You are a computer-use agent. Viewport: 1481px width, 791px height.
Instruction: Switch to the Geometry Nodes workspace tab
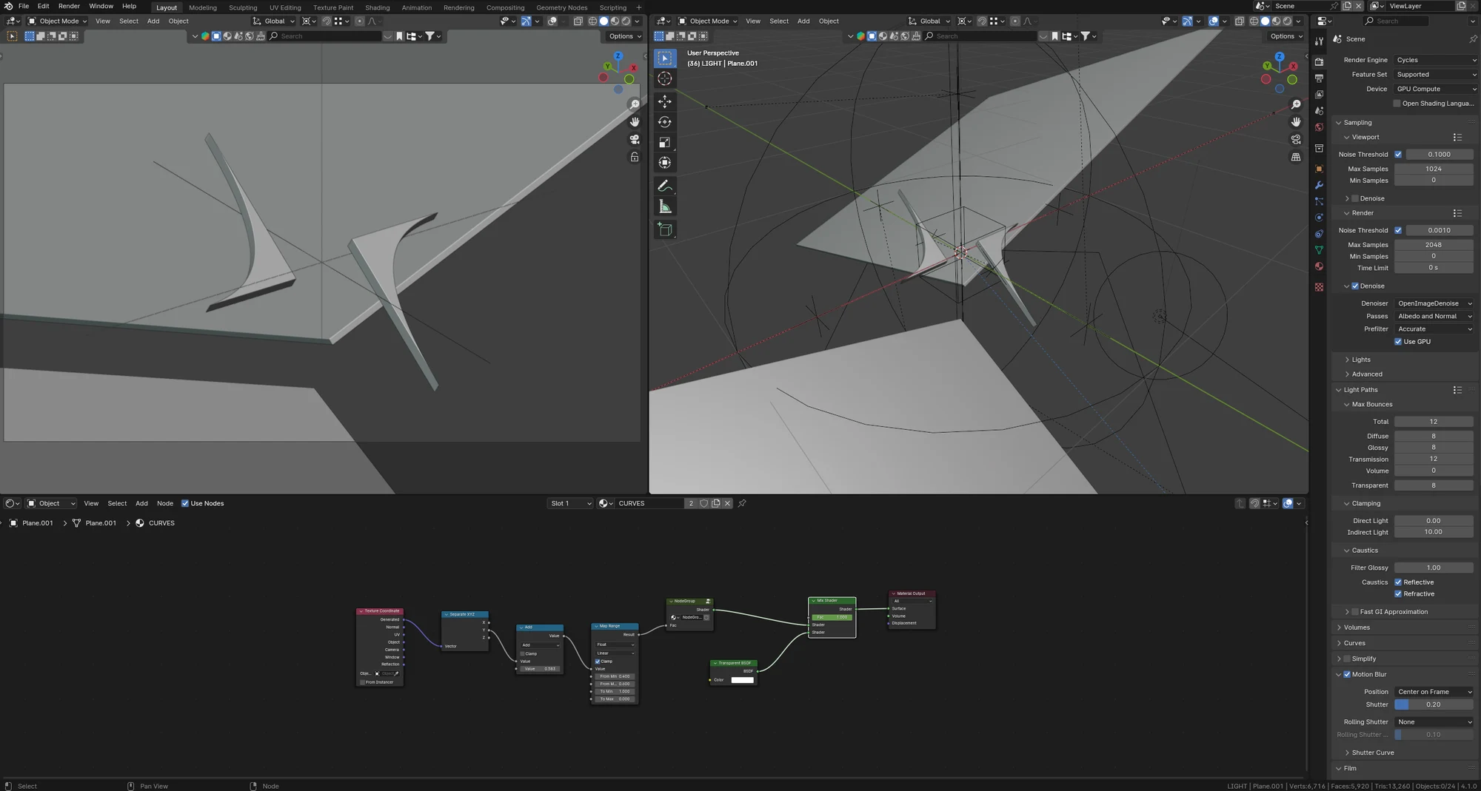pos(561,7)
